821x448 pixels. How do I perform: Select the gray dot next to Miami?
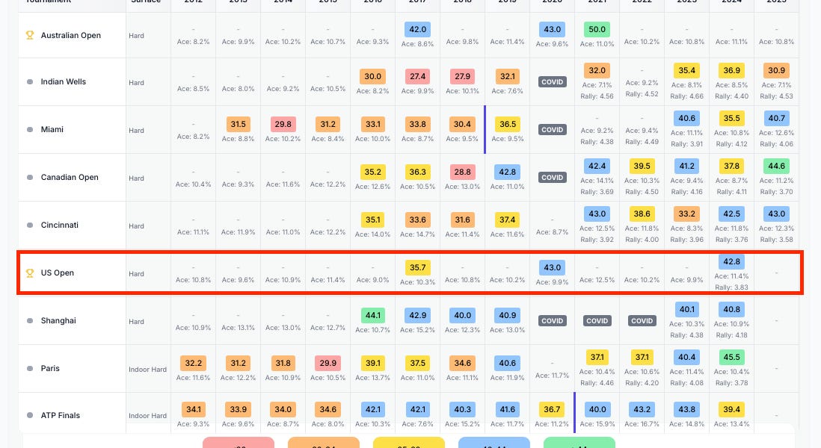pos(30,130)
